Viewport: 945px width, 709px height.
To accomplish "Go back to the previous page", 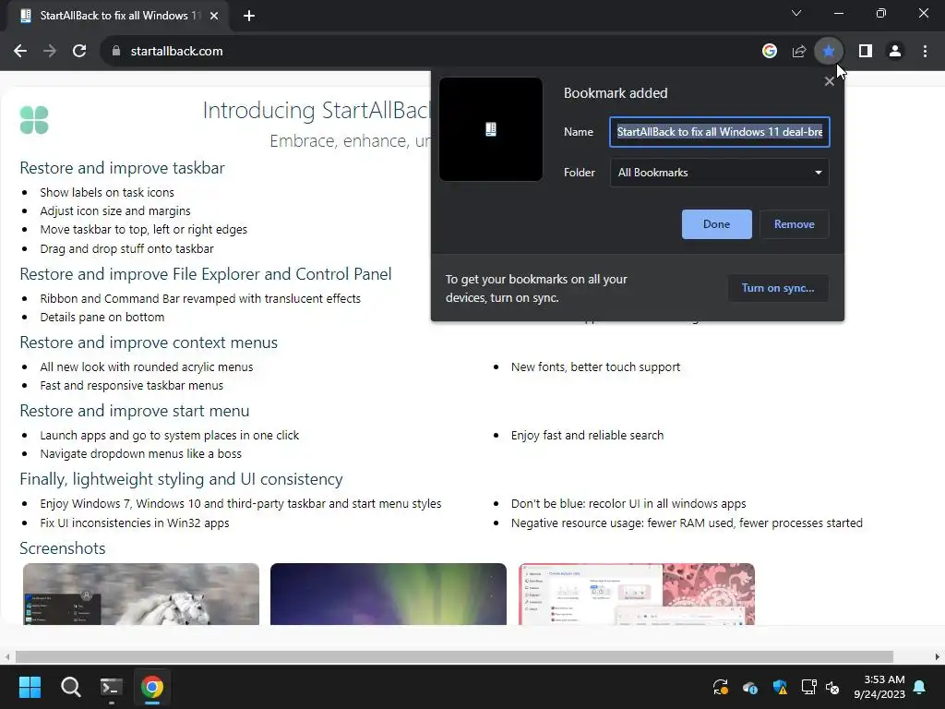I will 20,52.
